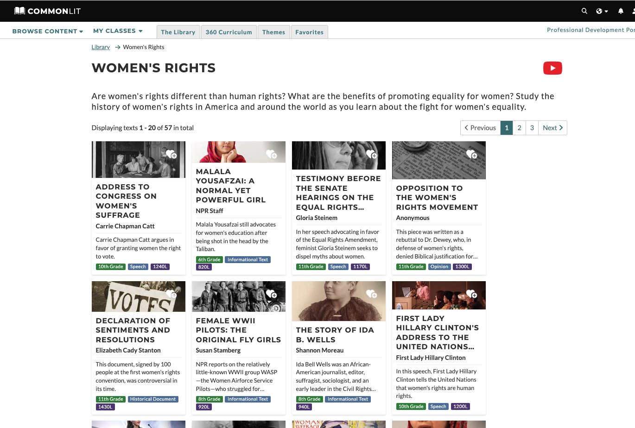
Task: Favorite Malala Yousafzai: A Normal Yet Powerful Girl
Action: pos(272,154)
